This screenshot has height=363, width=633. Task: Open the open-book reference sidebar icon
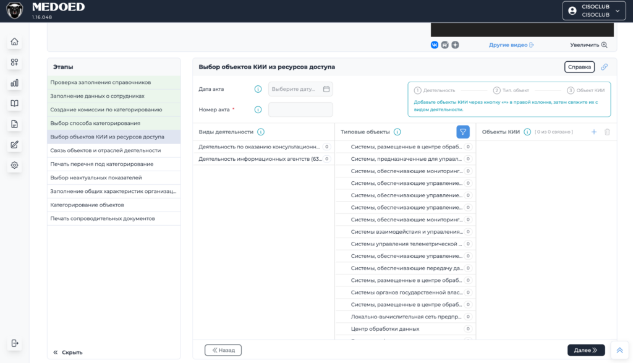[x=15, y=103]
